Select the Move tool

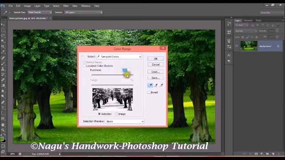3,24
